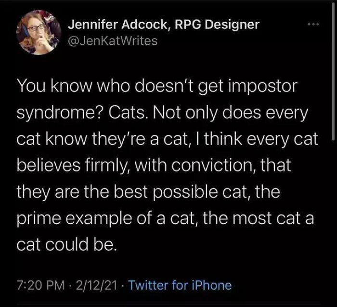337x307 pixels.
Task: Click the words 'cat could be.' ending the tweet
Action: tap(67, 244)
